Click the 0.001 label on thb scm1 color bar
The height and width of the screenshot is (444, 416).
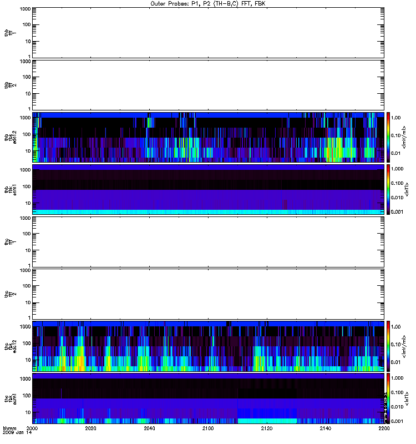coord(397,212)
